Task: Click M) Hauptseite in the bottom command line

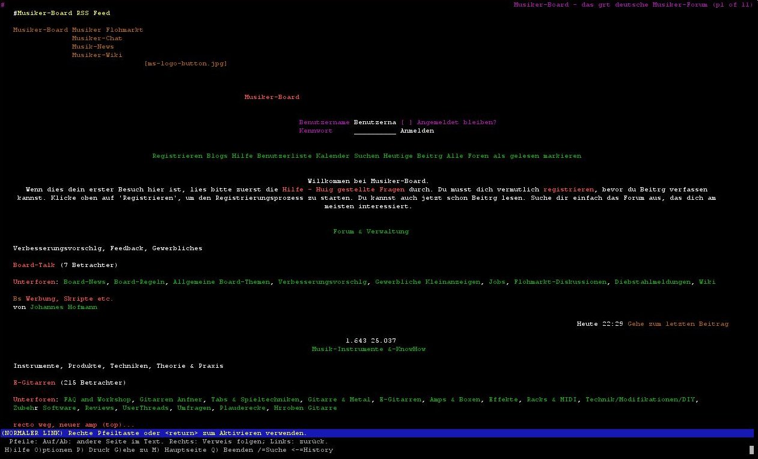Action: pos(180,450)
